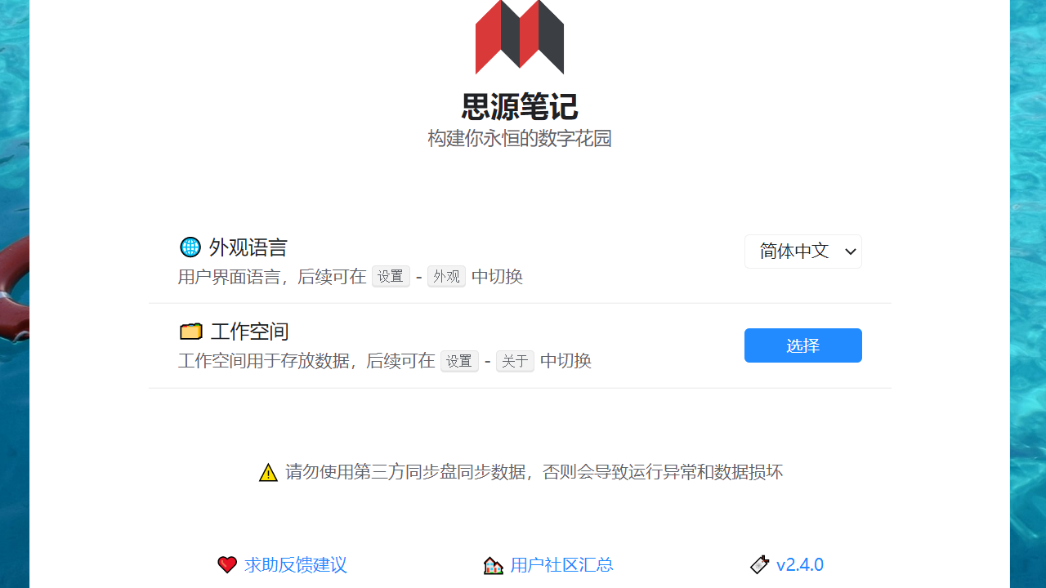Click the SiYuan red and gray logo
Image resolution: width=1046 pixels, height=588 pixels.
520,37
